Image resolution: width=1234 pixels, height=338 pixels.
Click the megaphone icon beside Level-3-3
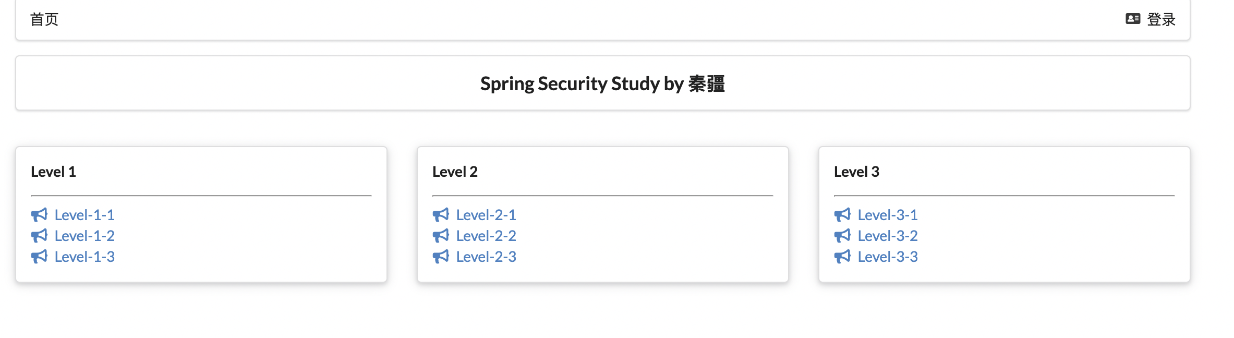tap(842, 257)
